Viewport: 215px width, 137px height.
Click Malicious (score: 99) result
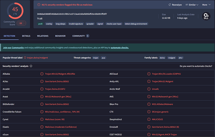[55, 119]
